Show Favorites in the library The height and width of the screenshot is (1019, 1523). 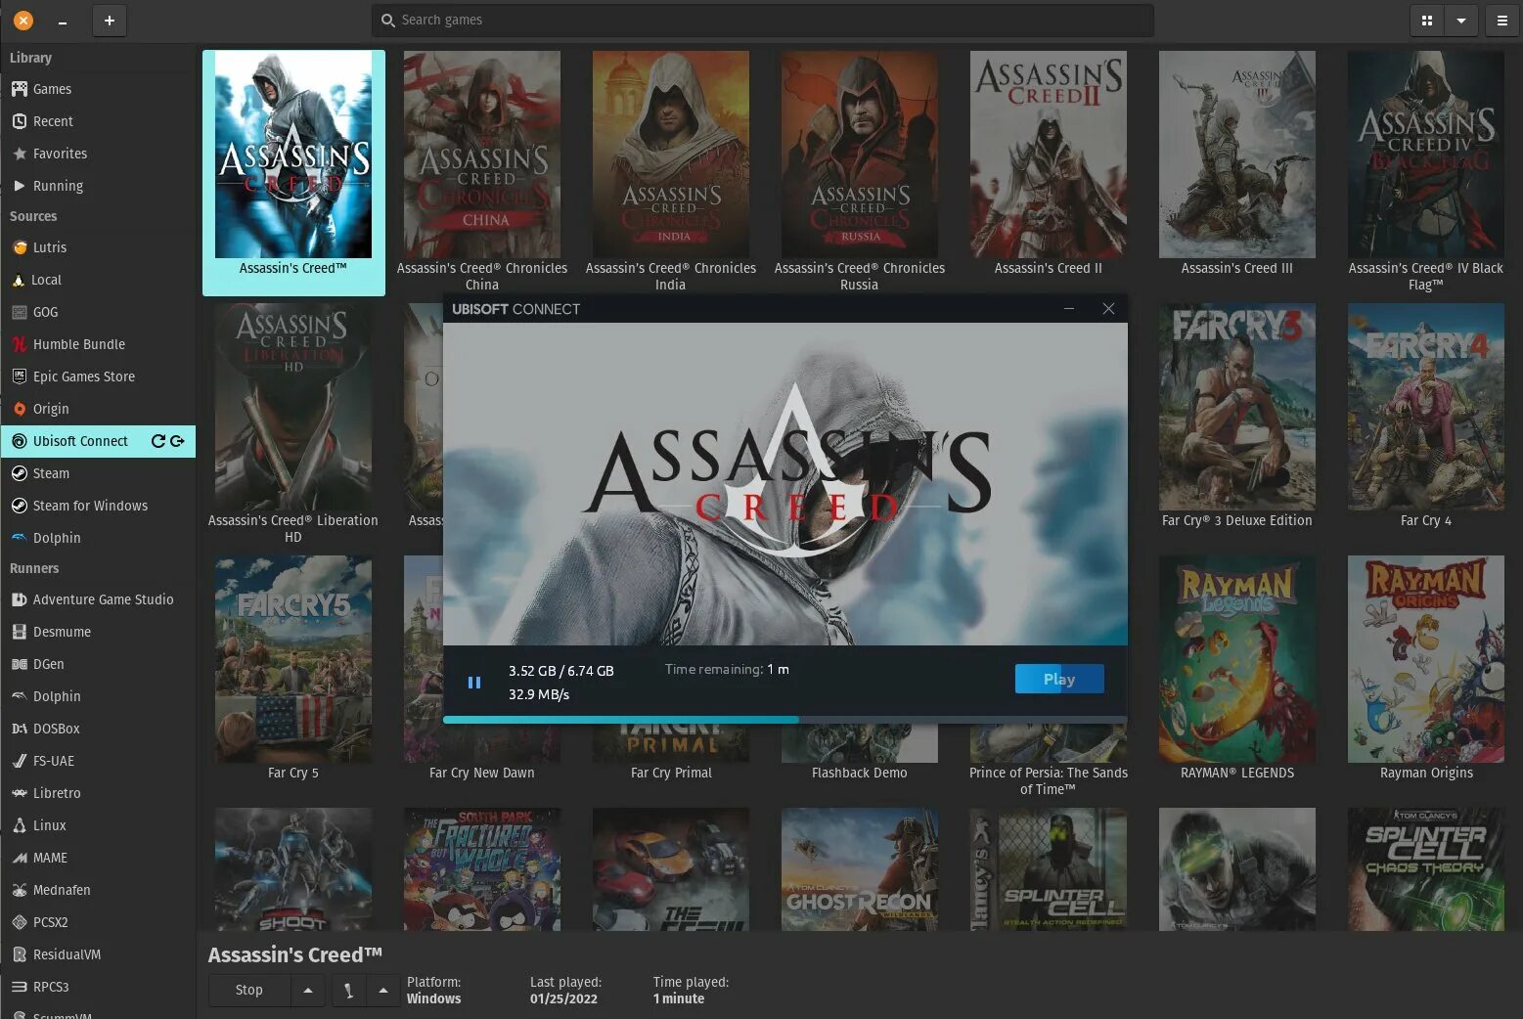point(98,154)
